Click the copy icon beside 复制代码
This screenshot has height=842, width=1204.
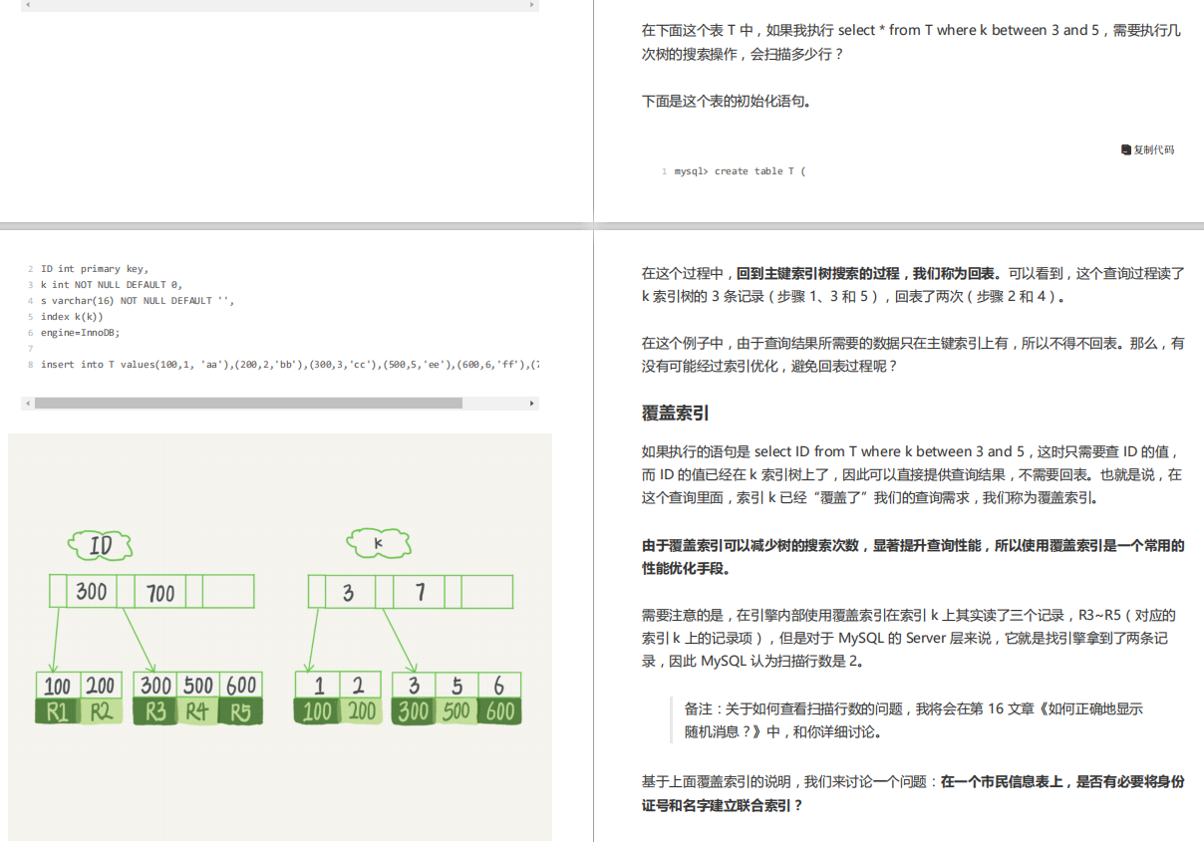click(1126, 149)
